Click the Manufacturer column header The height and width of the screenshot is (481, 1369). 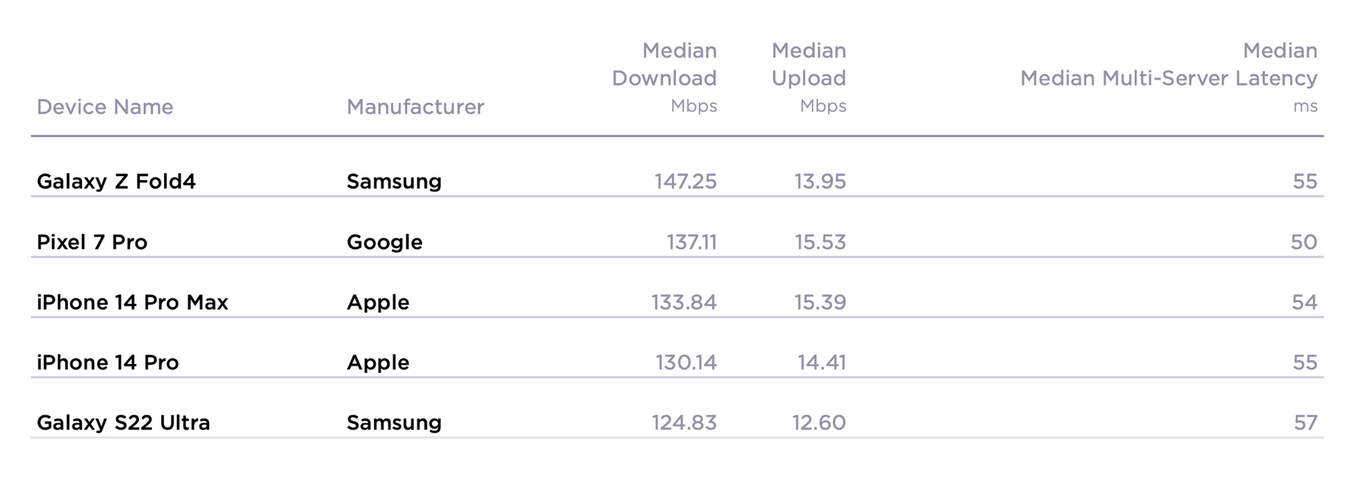(x=415, y=107)
